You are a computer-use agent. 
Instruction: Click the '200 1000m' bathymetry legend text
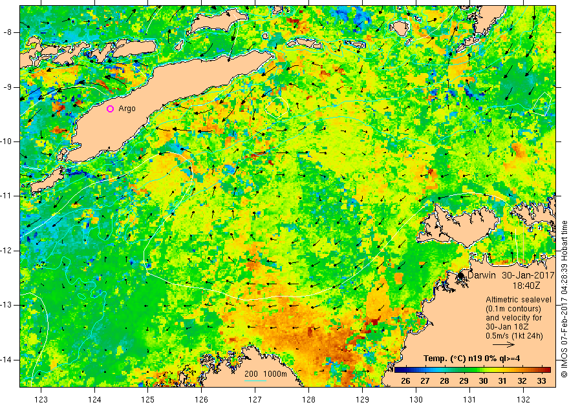266,374
